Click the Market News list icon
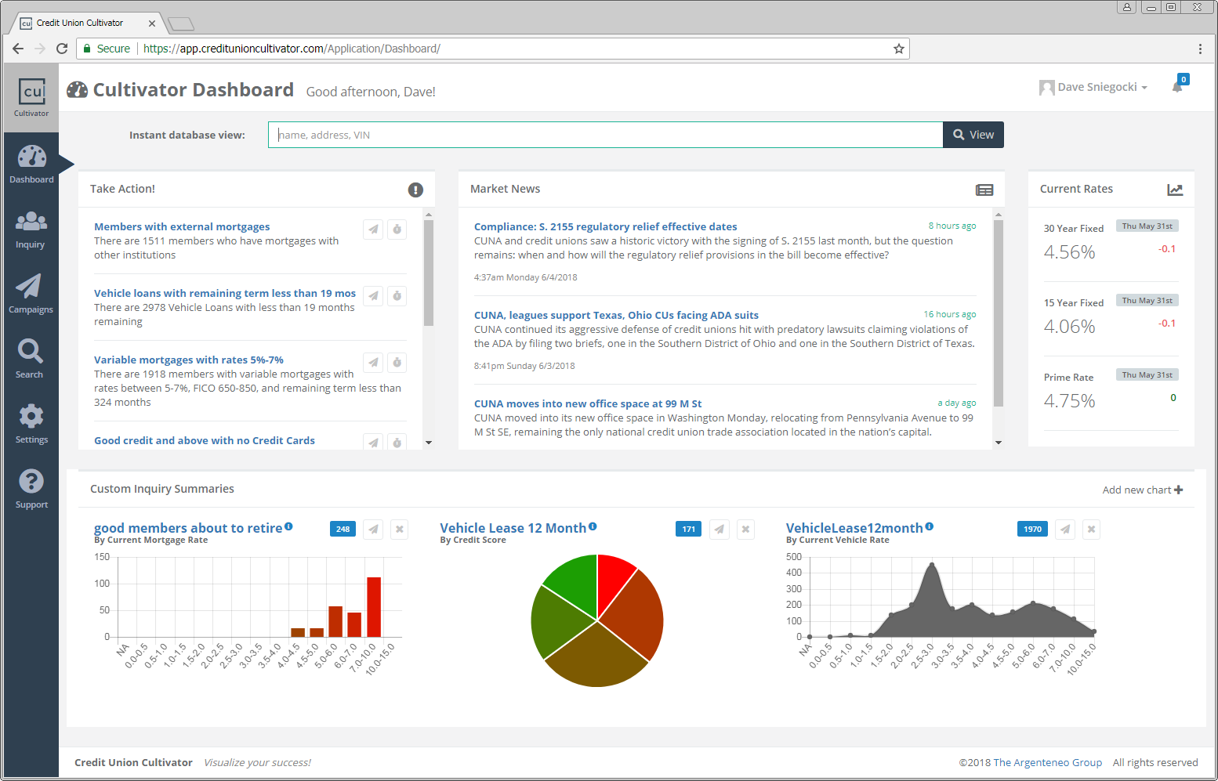Image resolution: width=1218 pixels, height=781 pixels. pyautogui.click(x=984, y=190)
